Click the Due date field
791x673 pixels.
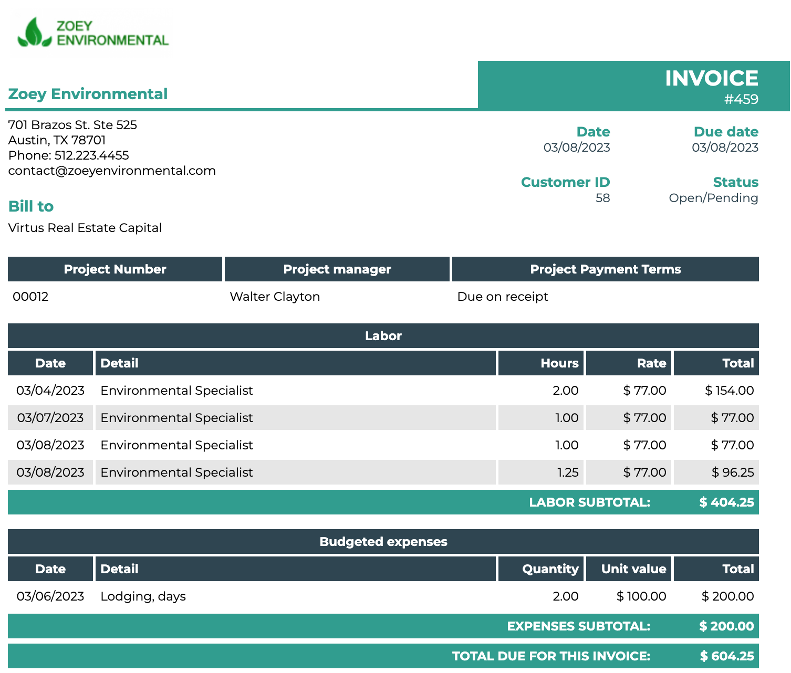coord(727,132)
